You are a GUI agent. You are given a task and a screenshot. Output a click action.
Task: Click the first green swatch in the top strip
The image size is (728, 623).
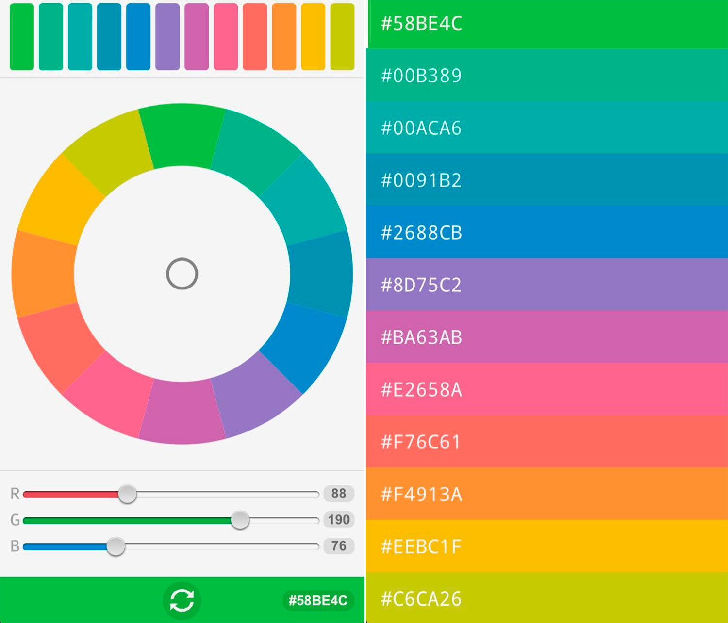pos(20,36)
